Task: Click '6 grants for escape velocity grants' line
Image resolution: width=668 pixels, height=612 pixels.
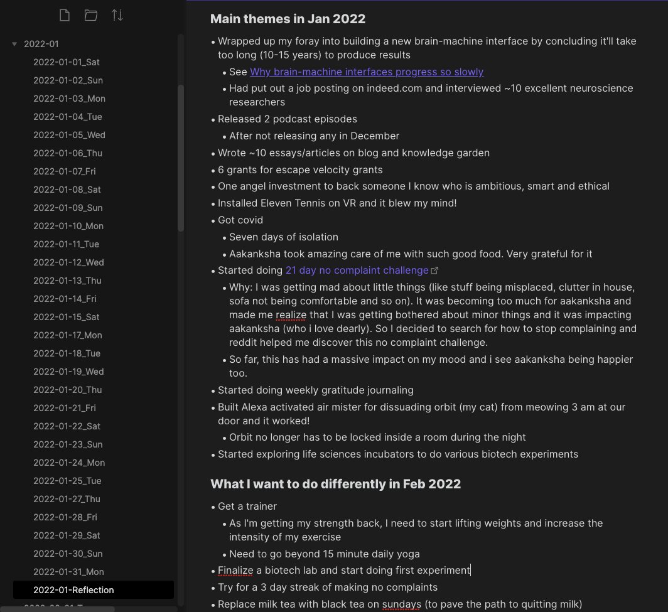Action: [300, 169]
